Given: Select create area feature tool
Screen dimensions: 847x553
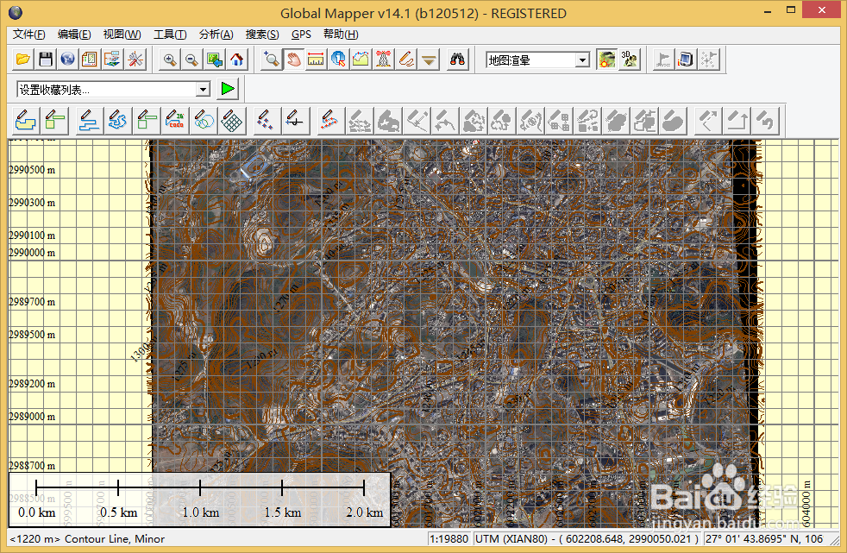Looking at the screenshot, I should [25, 121].
